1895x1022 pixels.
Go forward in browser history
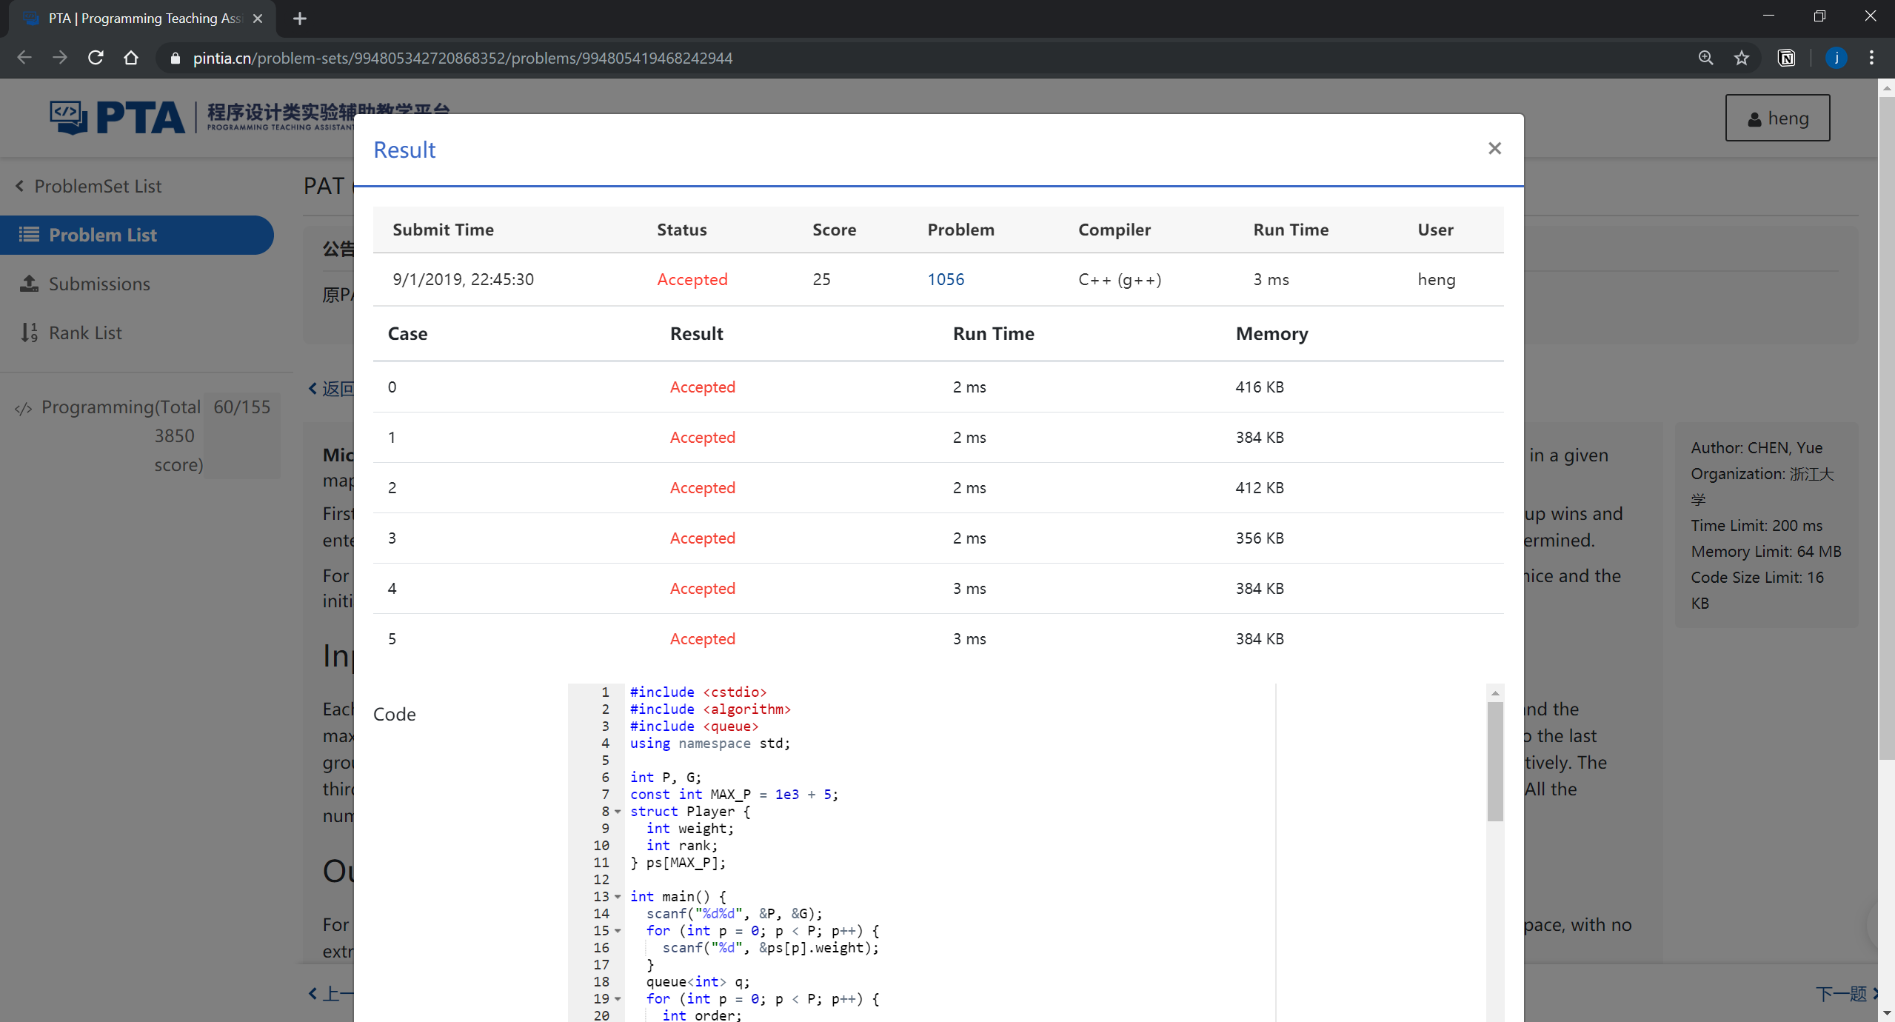[60, 58]
